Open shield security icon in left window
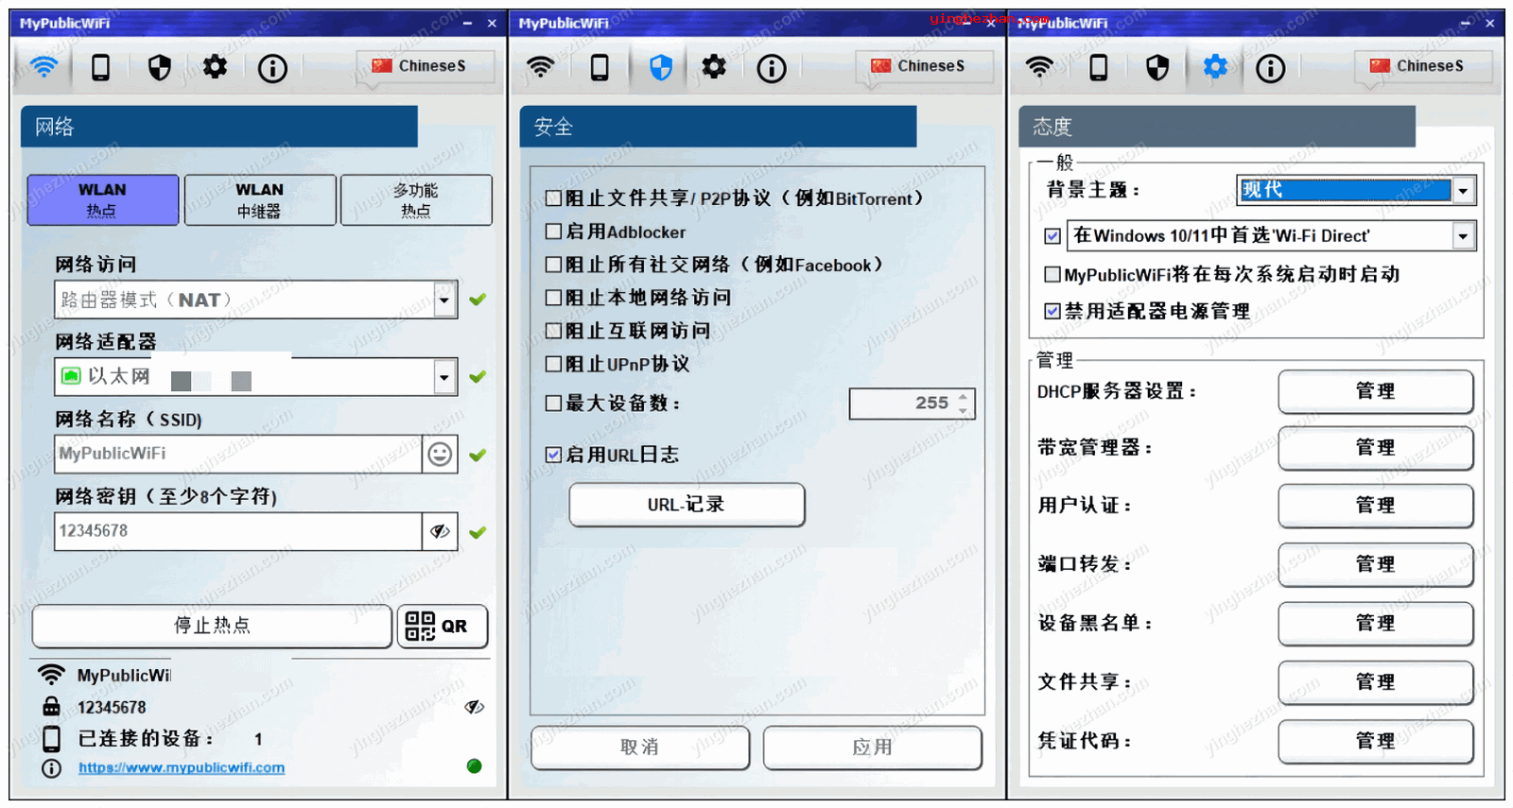This screenshot has width=1513, height=808. click(160, 67)
